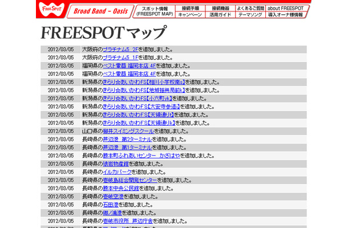This screenshot has height=228, width=348.
Task: Click the date beside 石田港
Action: click(x=61, y=205)
